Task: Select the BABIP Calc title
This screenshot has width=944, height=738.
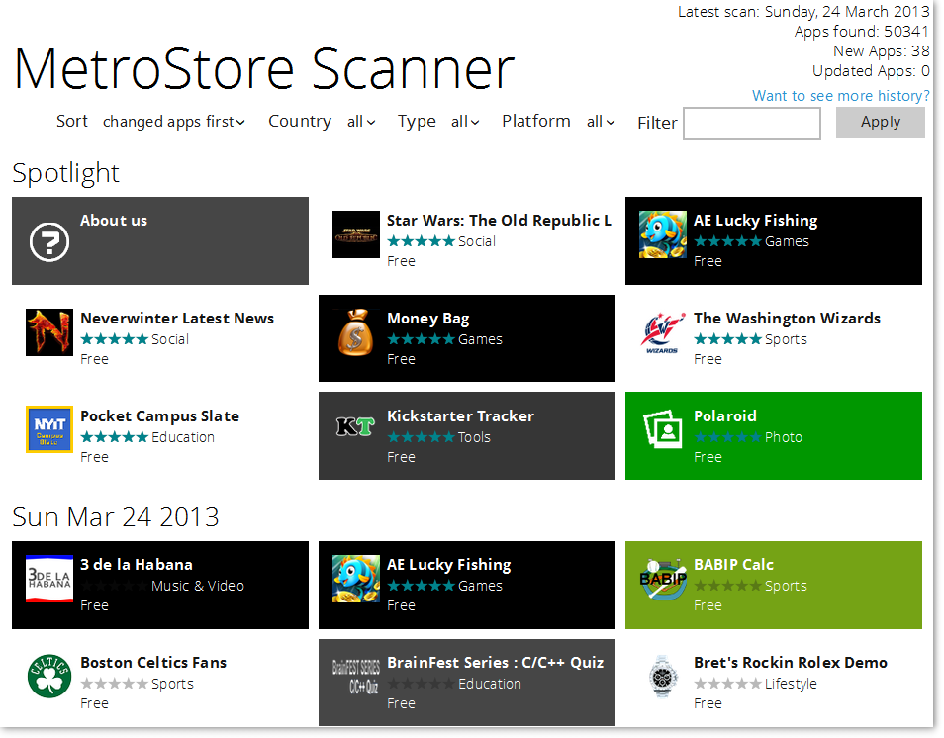Action: 733,565
